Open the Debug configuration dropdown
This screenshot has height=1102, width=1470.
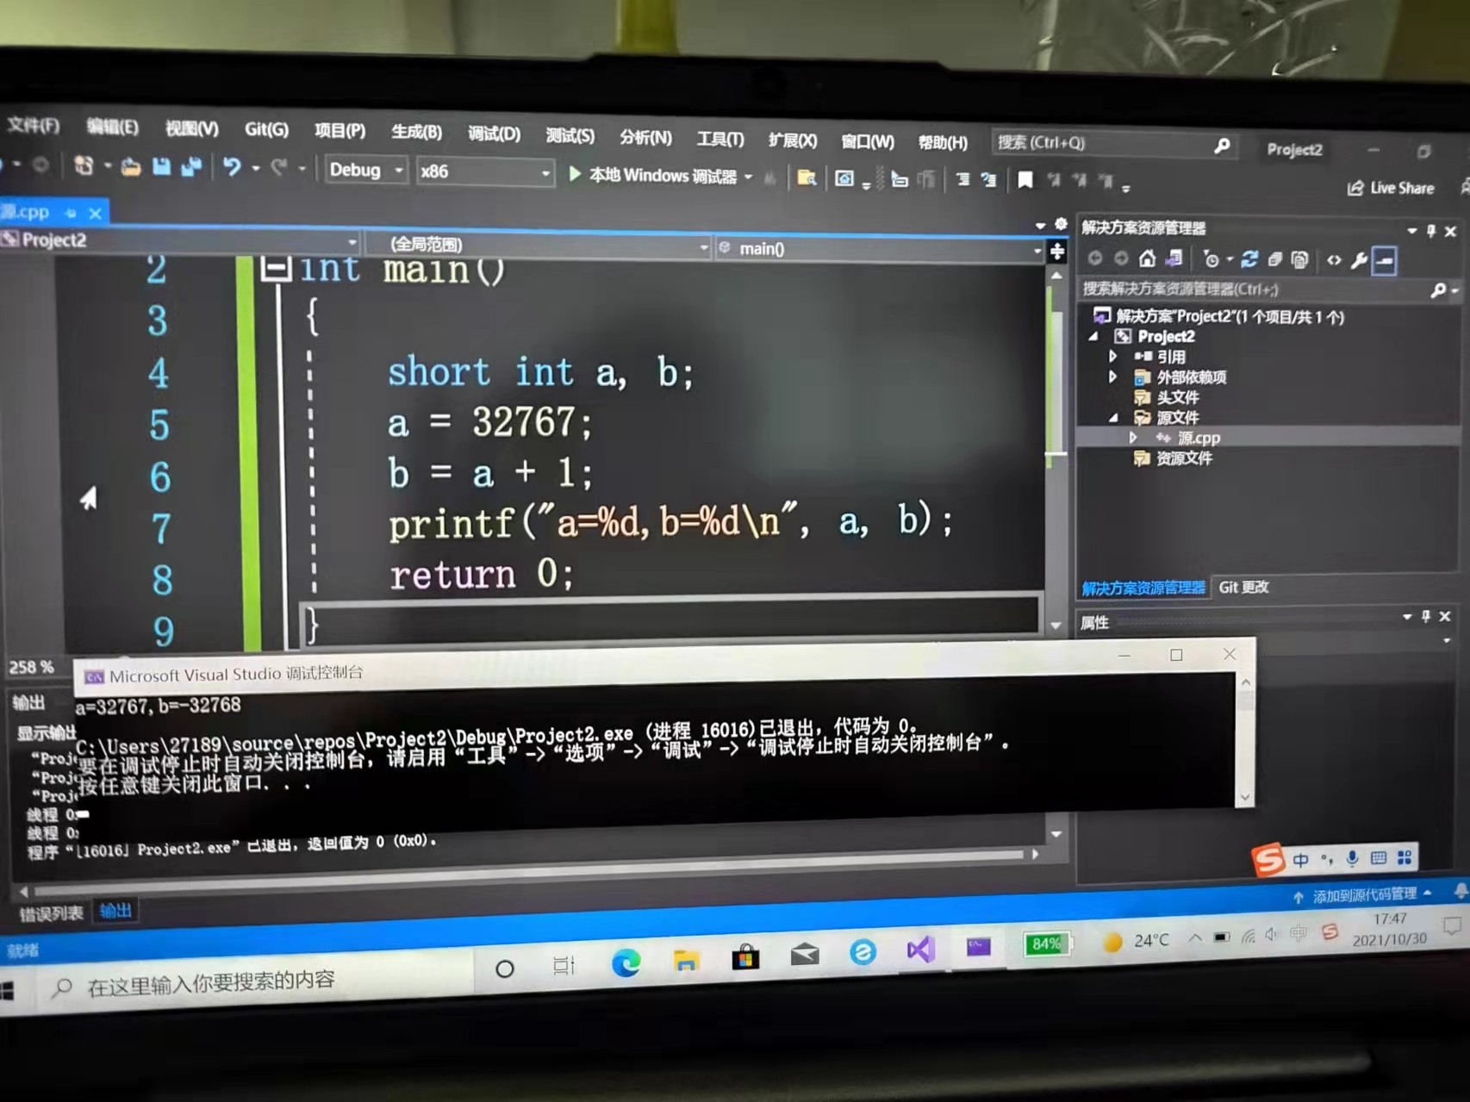pos(364,170)
